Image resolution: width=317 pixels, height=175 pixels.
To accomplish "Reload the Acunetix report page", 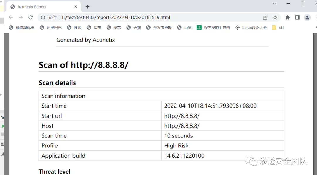I will tap(31, 17).
